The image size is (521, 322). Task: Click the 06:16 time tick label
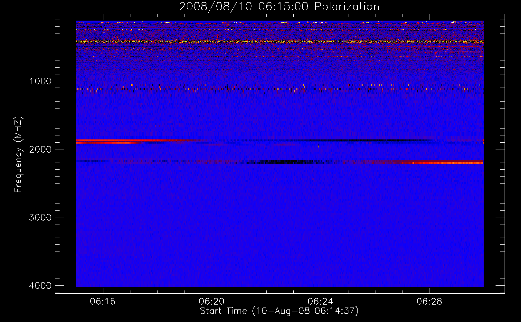103,302
